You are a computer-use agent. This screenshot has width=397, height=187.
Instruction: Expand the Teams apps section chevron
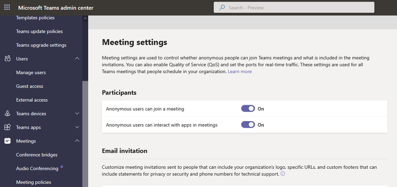[77, 127]
